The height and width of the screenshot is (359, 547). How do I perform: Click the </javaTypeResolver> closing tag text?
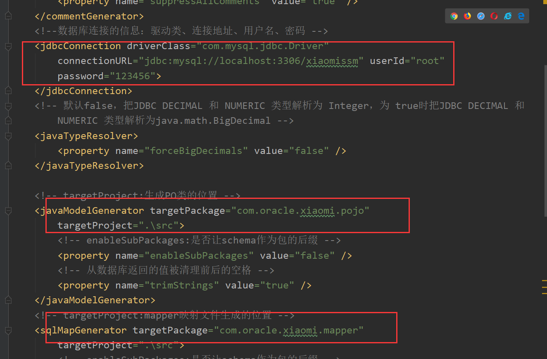pyautogui.click(x=89, y=166)
